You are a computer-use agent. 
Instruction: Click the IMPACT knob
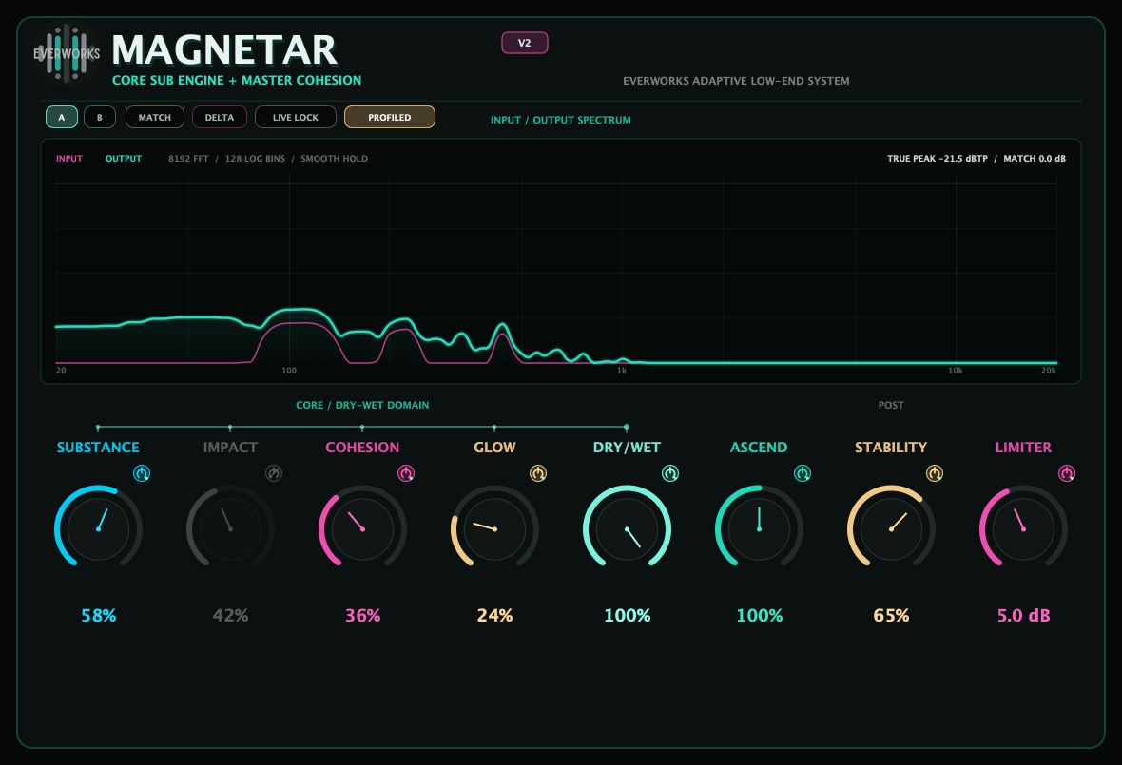pyautogui.click(x=230, y=529)
